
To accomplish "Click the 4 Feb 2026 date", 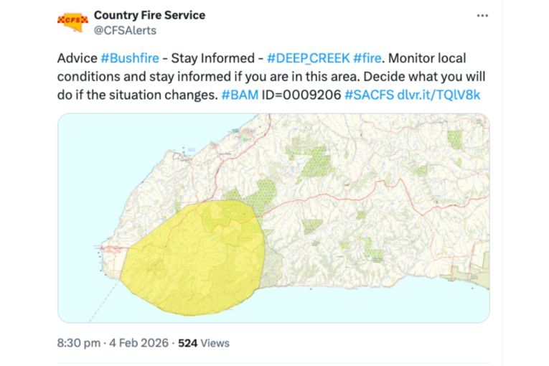I will (x=139, y=343).
